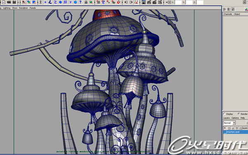Viewport: 248px width, 155px height.
Task: Collapse the group handle before the coordinate input mode
Action: point(164,2)
